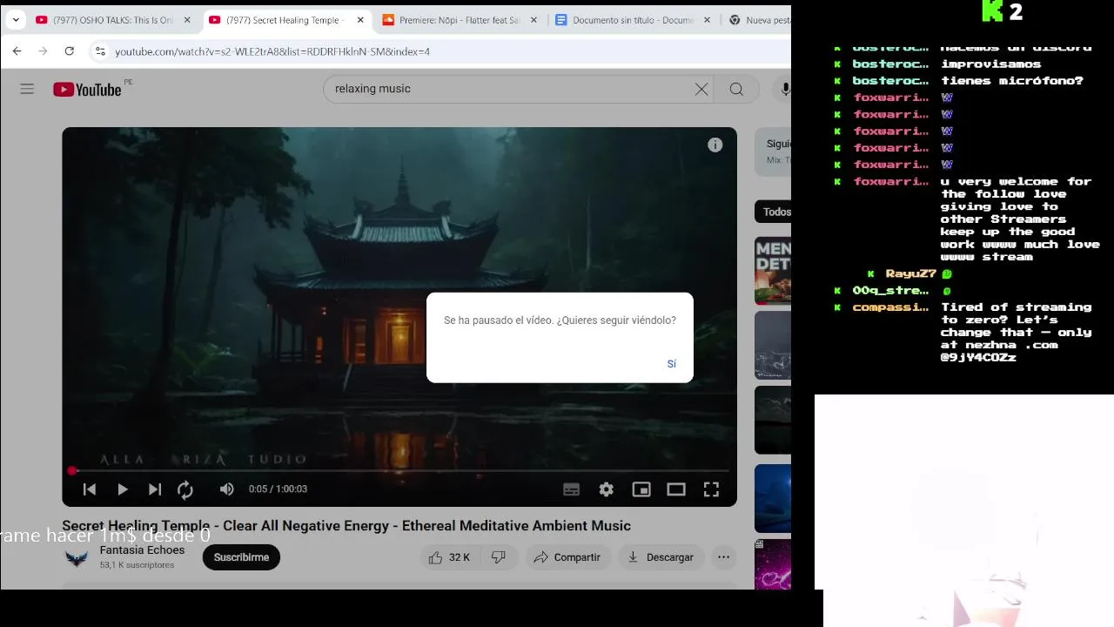Open Fantasia Echoes channel avatar
Image resolution: width=1114 pixels, height=627 pixels.
pos(77,557)
